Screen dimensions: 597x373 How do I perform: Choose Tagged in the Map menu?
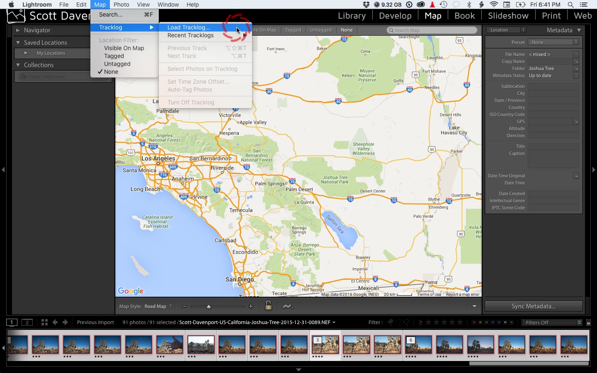pyautogui.click(x=114, y=56)
